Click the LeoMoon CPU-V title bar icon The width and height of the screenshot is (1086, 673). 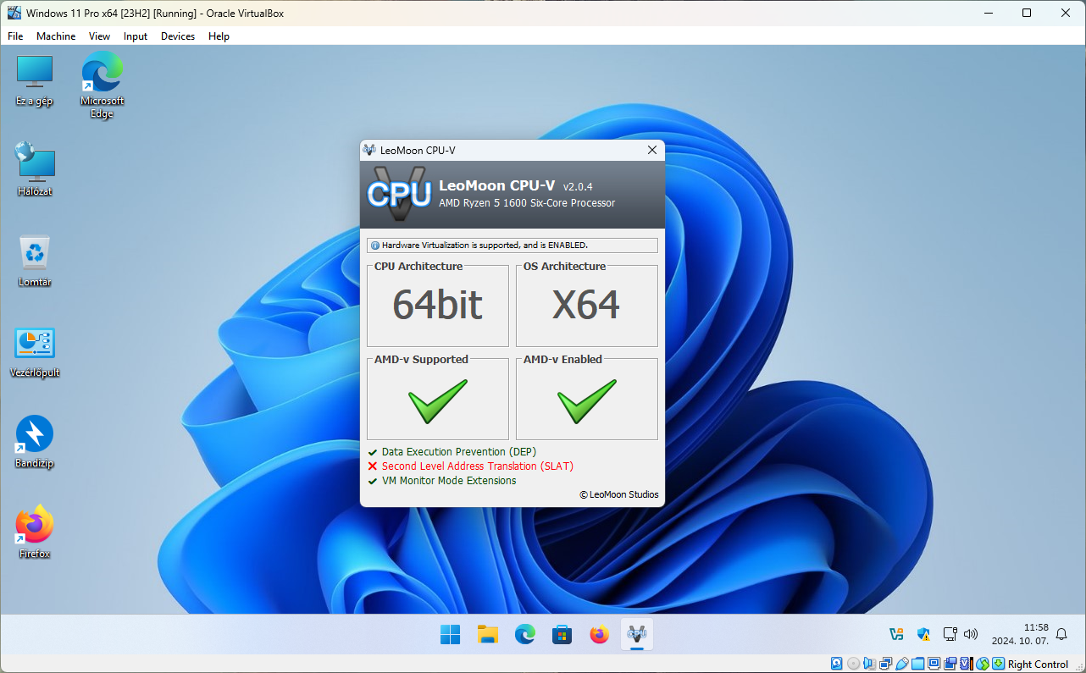369,150
